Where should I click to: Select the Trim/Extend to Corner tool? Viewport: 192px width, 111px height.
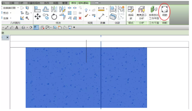point(62,17)
